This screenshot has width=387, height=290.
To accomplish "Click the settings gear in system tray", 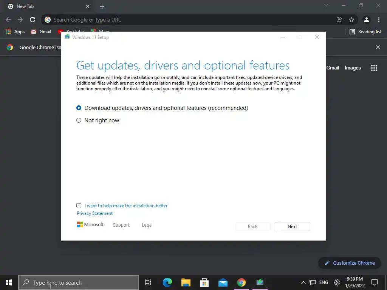I will click(x=337, y=282).
